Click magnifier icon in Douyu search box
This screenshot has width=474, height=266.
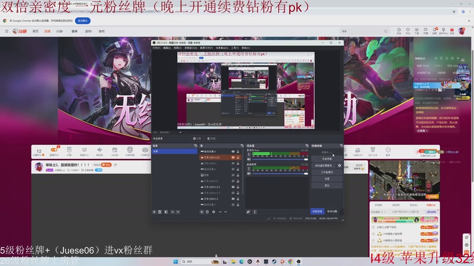(x=386, y=31)
